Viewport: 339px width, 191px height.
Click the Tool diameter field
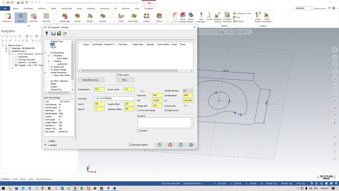[99, 89]
